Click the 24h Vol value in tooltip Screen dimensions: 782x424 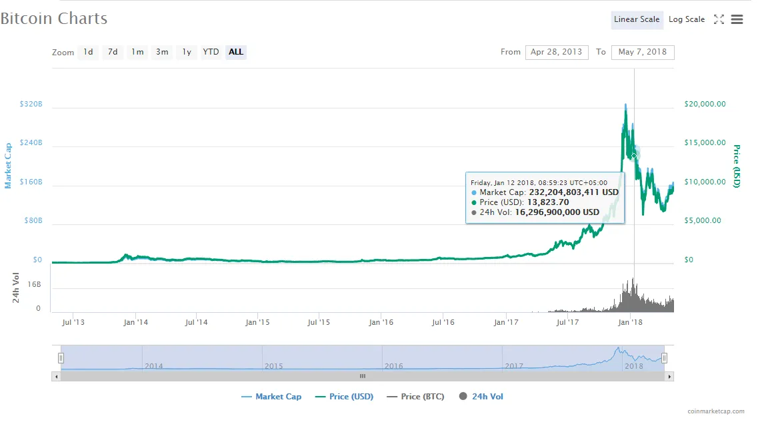[557, 212]
